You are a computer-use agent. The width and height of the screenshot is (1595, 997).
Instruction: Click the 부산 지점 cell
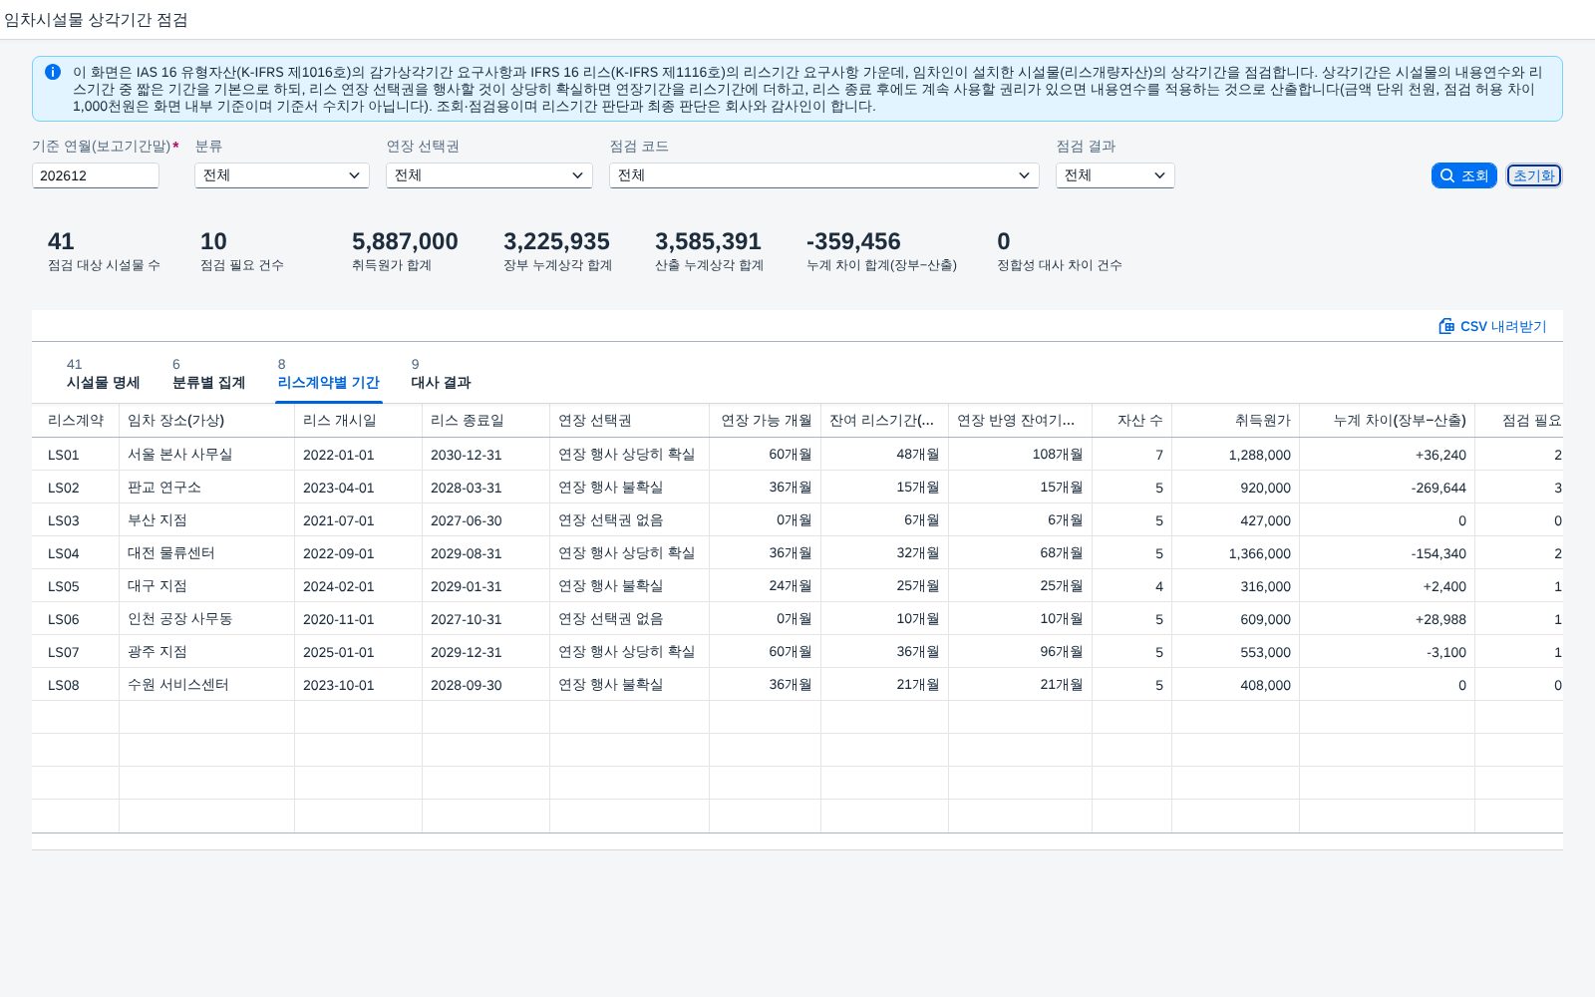point(206,520)
